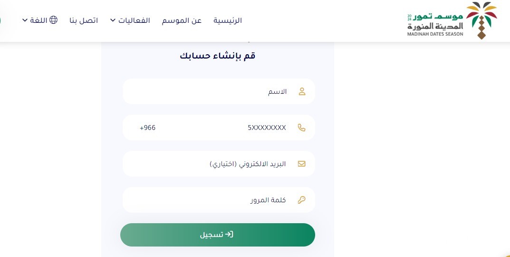Expand the chevron beside الفعاليات
Screen dimensions: 510x257
(113, 20)
